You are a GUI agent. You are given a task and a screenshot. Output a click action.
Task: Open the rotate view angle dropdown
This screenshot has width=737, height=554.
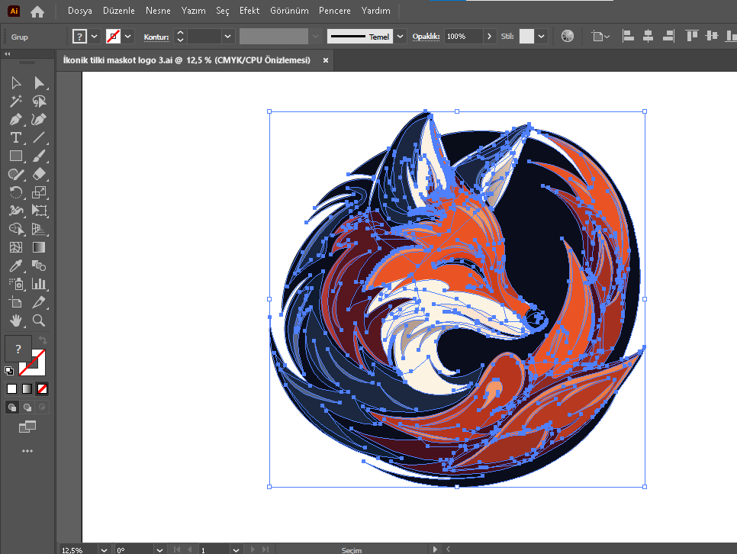tap(159, 549)
